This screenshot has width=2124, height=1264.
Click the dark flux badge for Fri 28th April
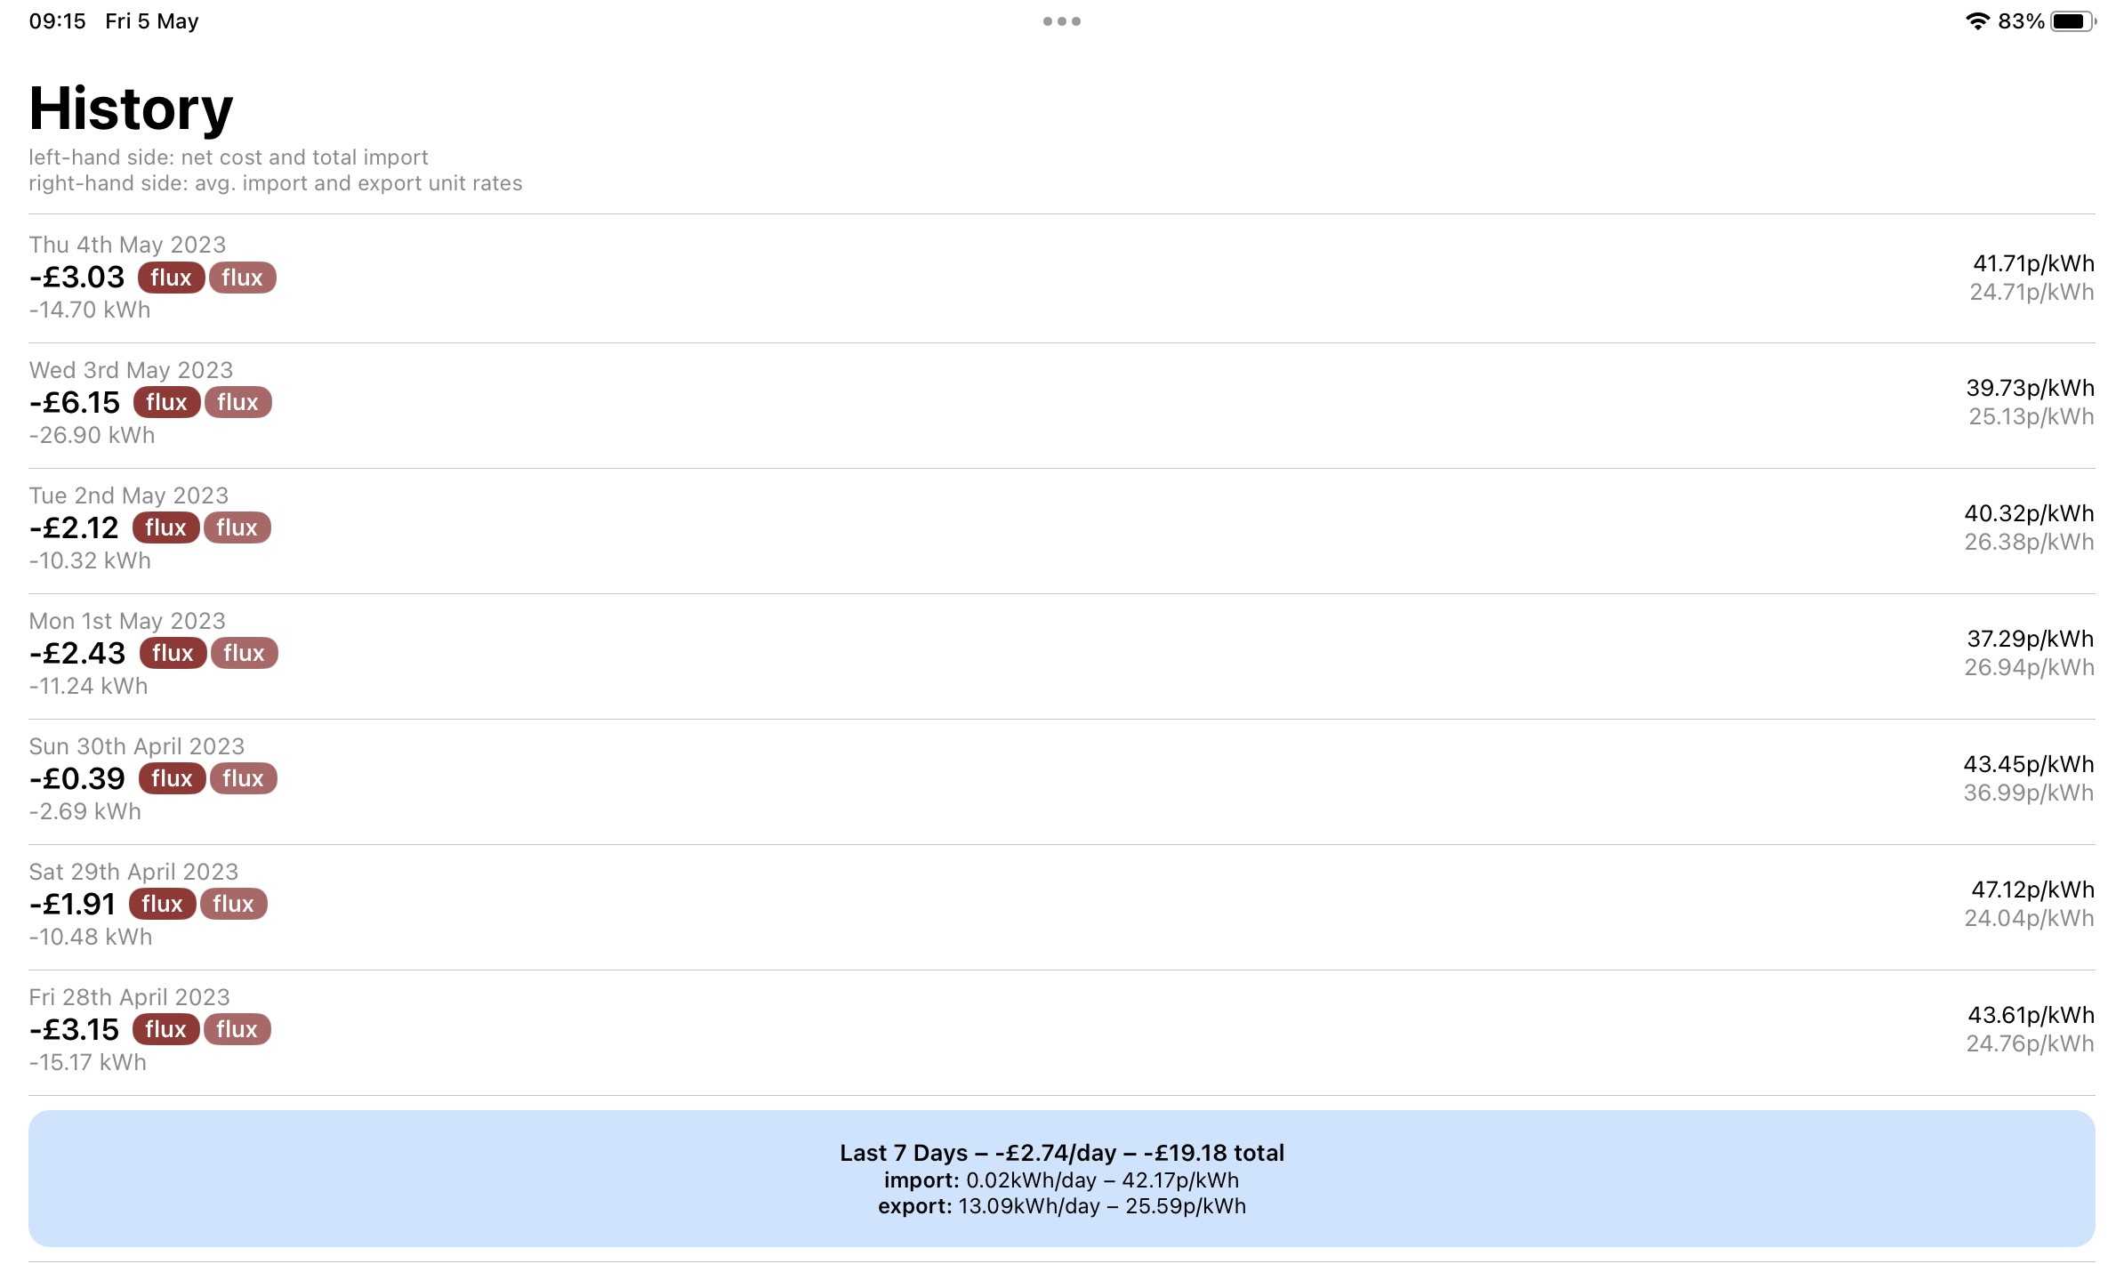point(165,1029)
